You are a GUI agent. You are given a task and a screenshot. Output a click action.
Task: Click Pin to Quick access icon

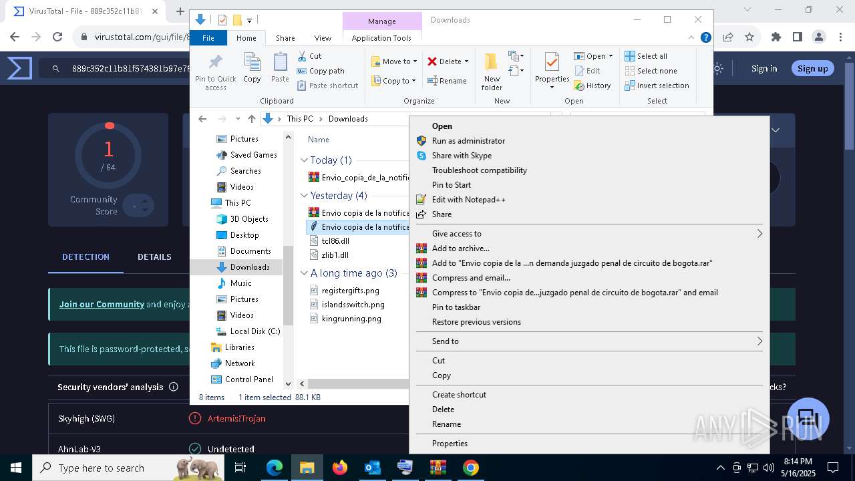(x=215, y=72)
